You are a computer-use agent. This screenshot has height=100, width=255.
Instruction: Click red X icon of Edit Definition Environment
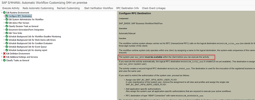(4, 53)
